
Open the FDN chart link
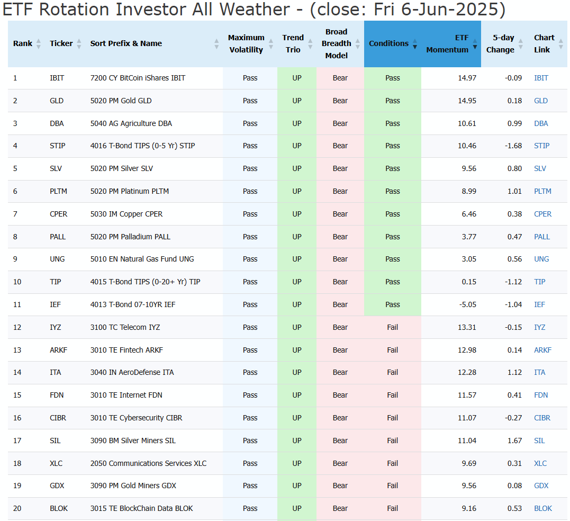(x=541, y=395)
